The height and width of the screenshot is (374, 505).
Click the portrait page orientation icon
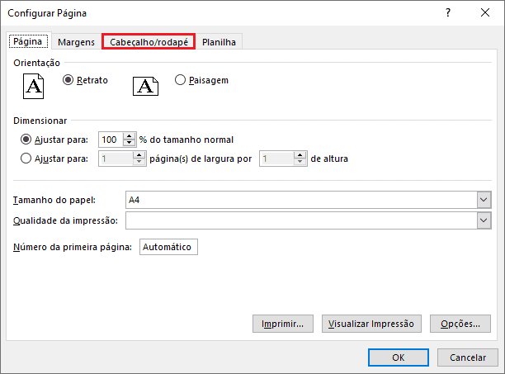tap(34, 87)
